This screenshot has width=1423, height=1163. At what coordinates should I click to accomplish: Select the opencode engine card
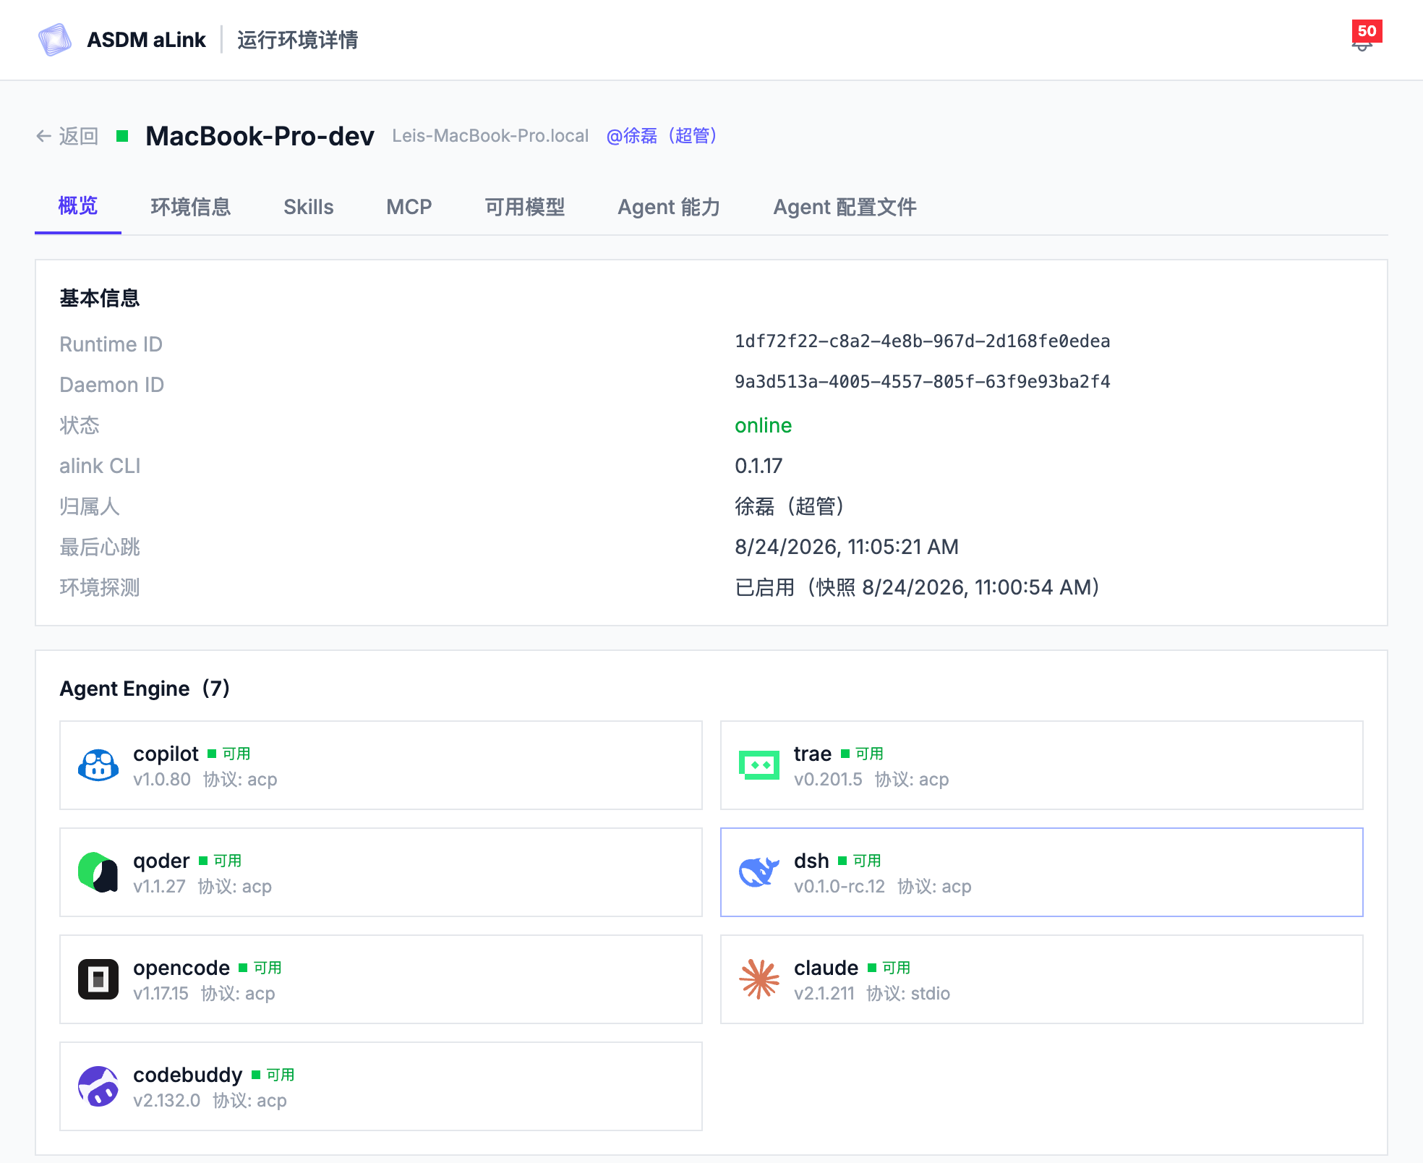pos(381,979)
